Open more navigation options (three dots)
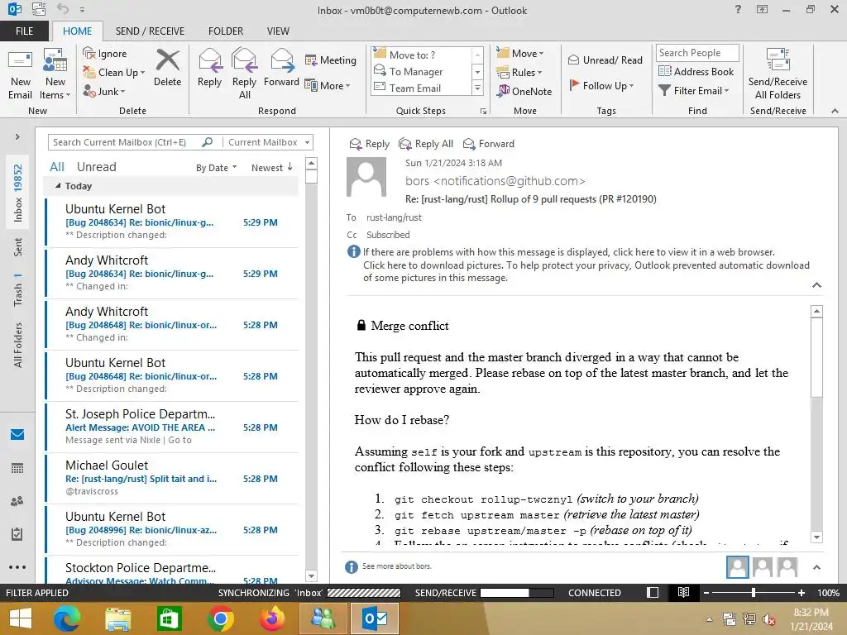 coord(17,567)
